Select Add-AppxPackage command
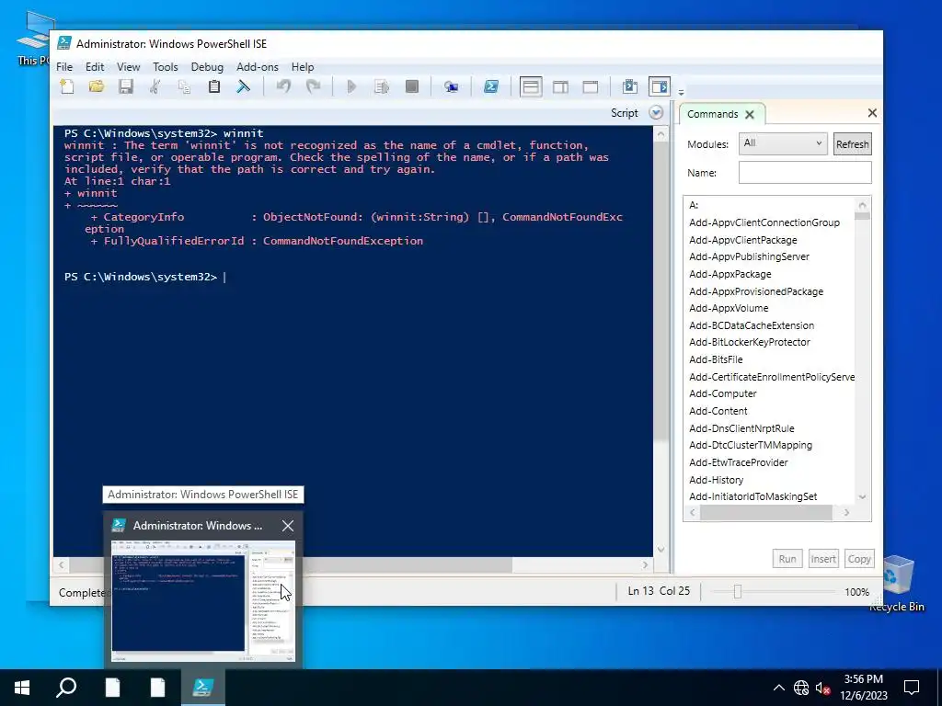The width and height of the screenshot is (942, 706). [x=729, y=274]
